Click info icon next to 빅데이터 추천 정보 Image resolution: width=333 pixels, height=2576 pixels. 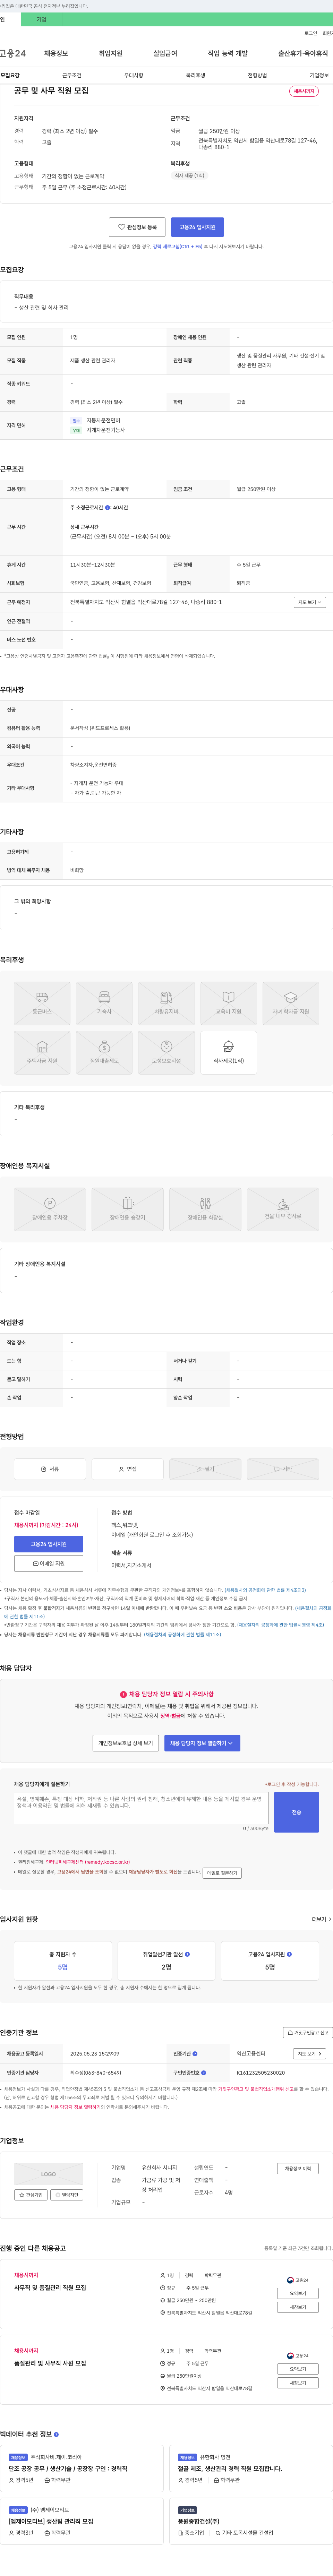(x=56, y=2434)
